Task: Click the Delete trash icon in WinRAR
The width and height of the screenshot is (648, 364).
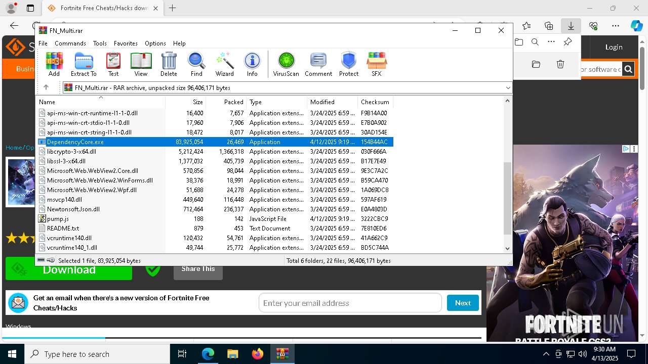Action: click(x=169, y=64)
